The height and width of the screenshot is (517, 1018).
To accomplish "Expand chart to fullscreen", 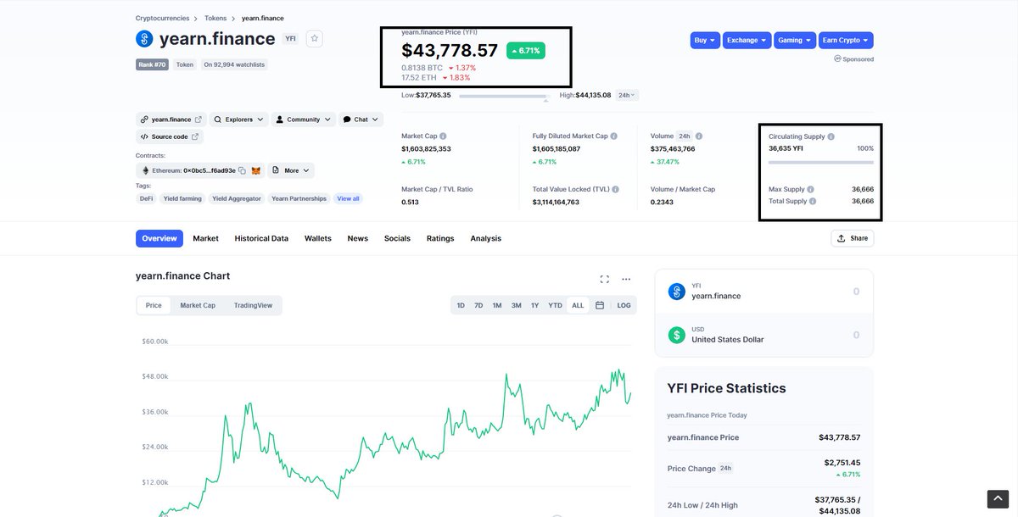I will tap(605, 279).
